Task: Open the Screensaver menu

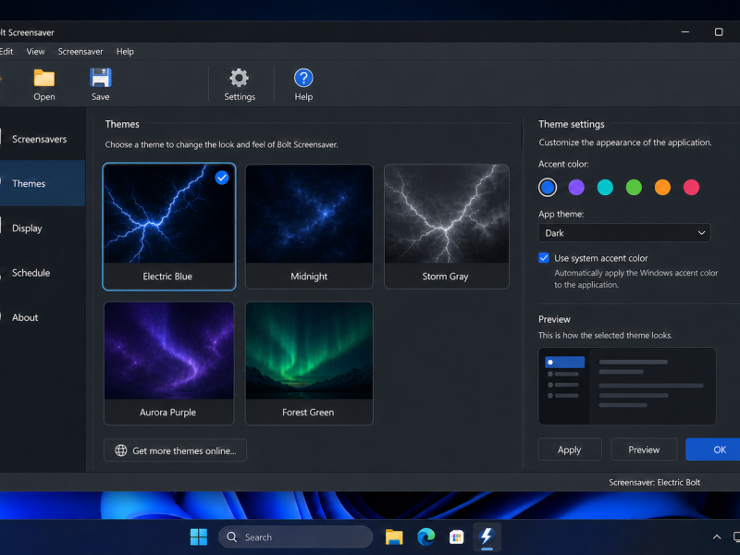Action: click(80, 52)
